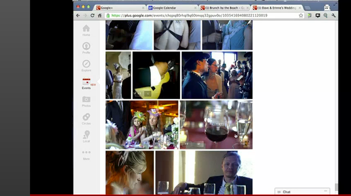Bookmark page with the star icon

[x=301, y=16]
